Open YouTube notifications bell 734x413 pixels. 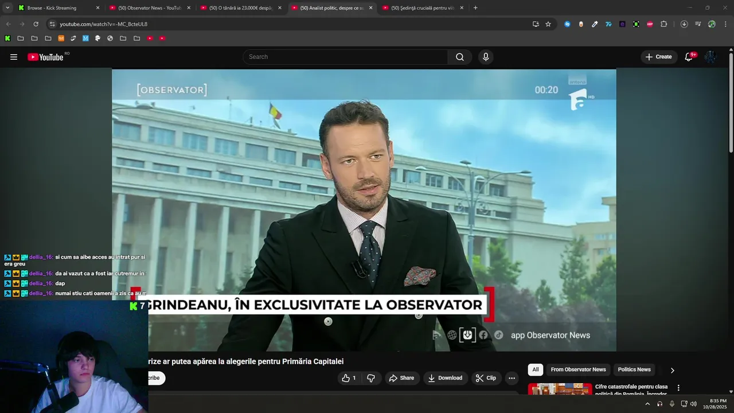coord(689,57)
